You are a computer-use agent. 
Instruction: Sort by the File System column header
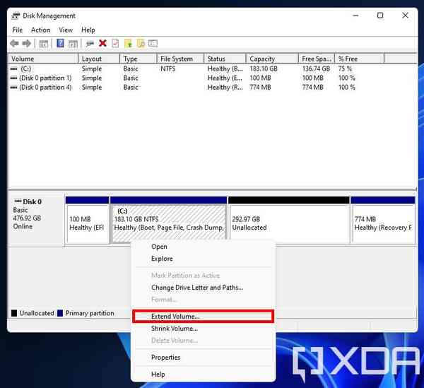pyautogui.click(x=180, y=59)
